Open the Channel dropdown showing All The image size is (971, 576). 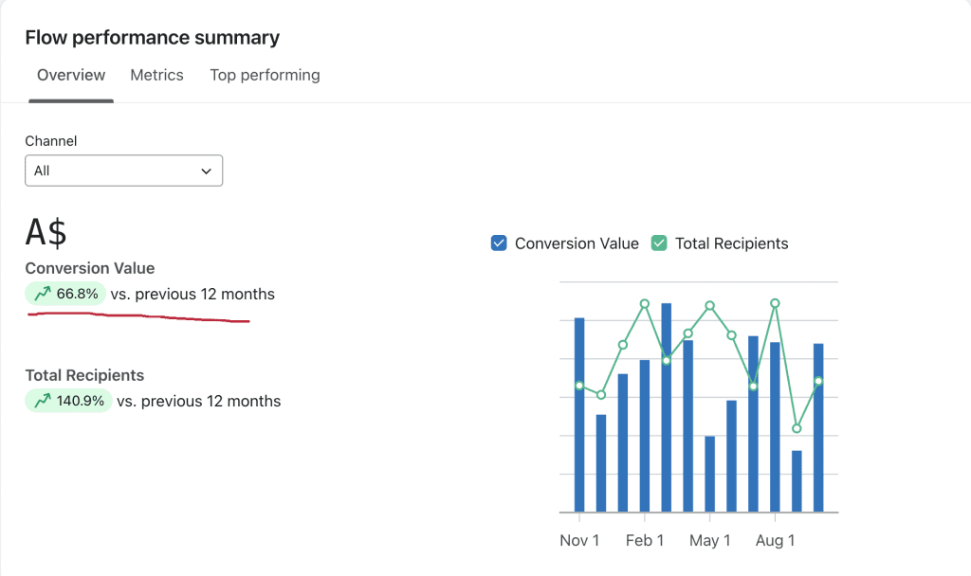(123, 171)
